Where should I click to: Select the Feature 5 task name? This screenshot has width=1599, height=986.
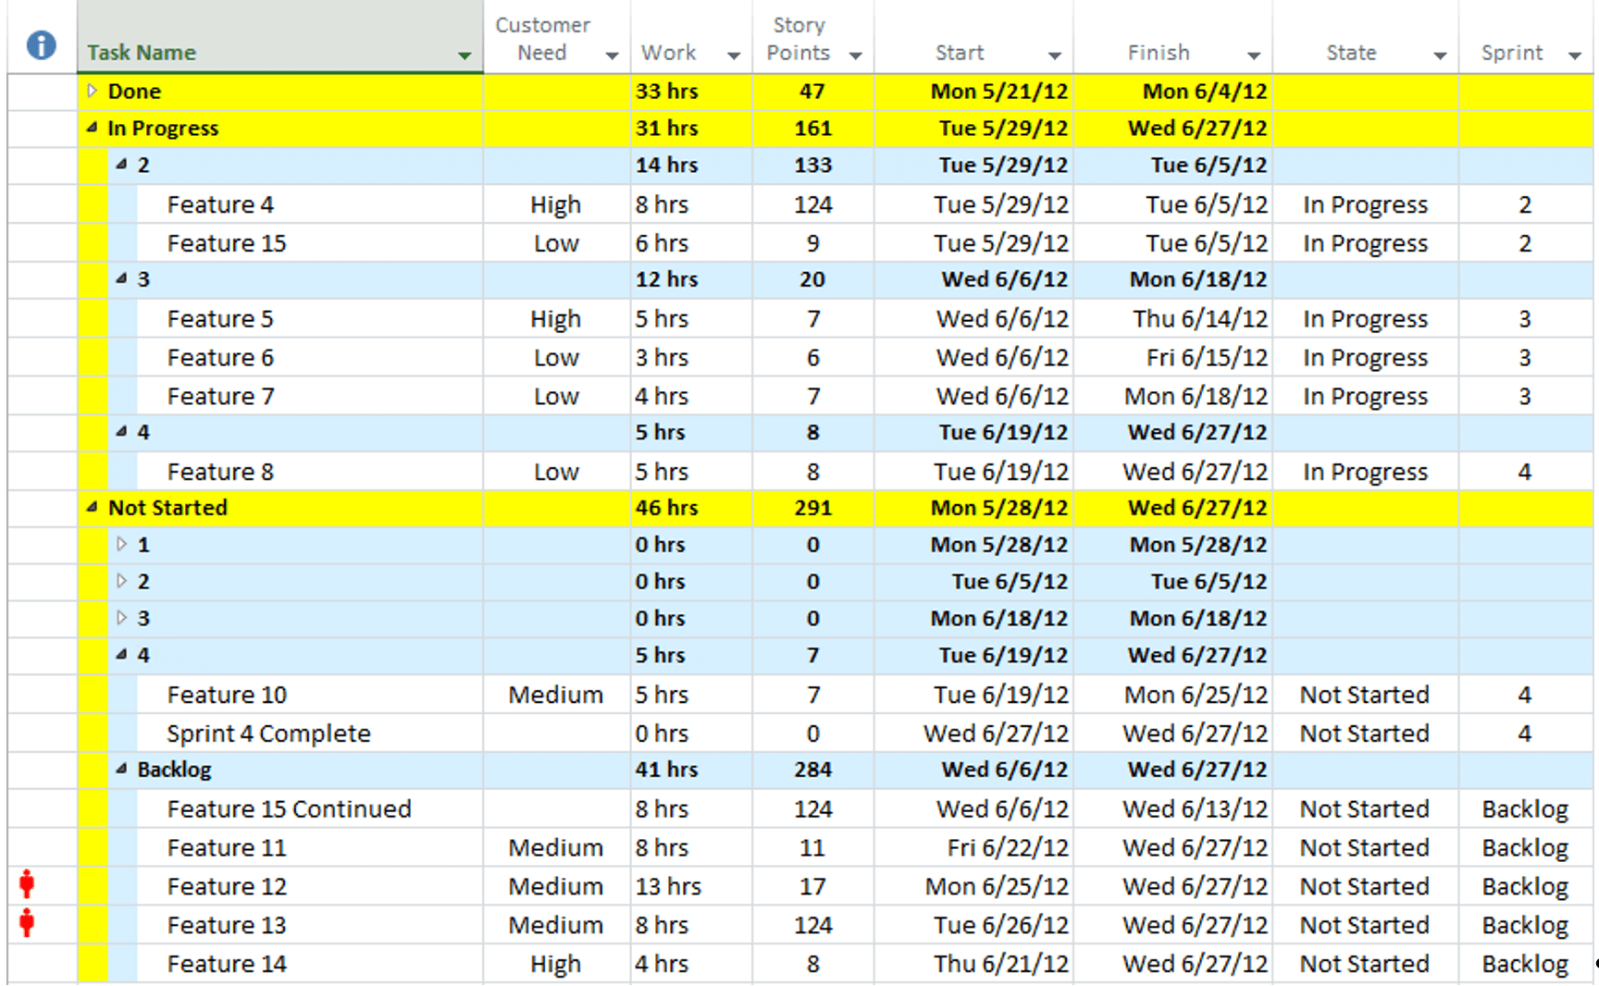tap(220, 319)
